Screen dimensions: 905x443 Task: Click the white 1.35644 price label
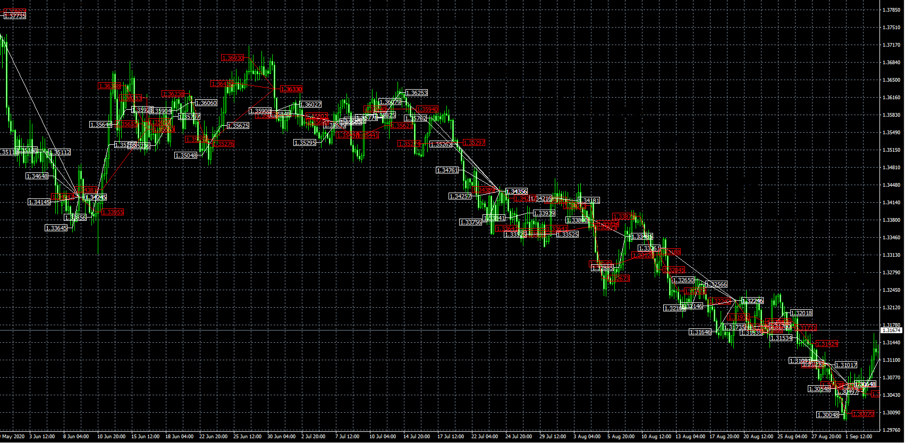tap(101, 125)
